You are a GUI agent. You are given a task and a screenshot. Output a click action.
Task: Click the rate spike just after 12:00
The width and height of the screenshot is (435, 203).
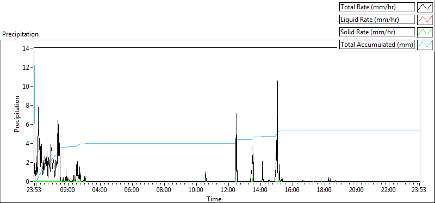[x=237, y=147]
